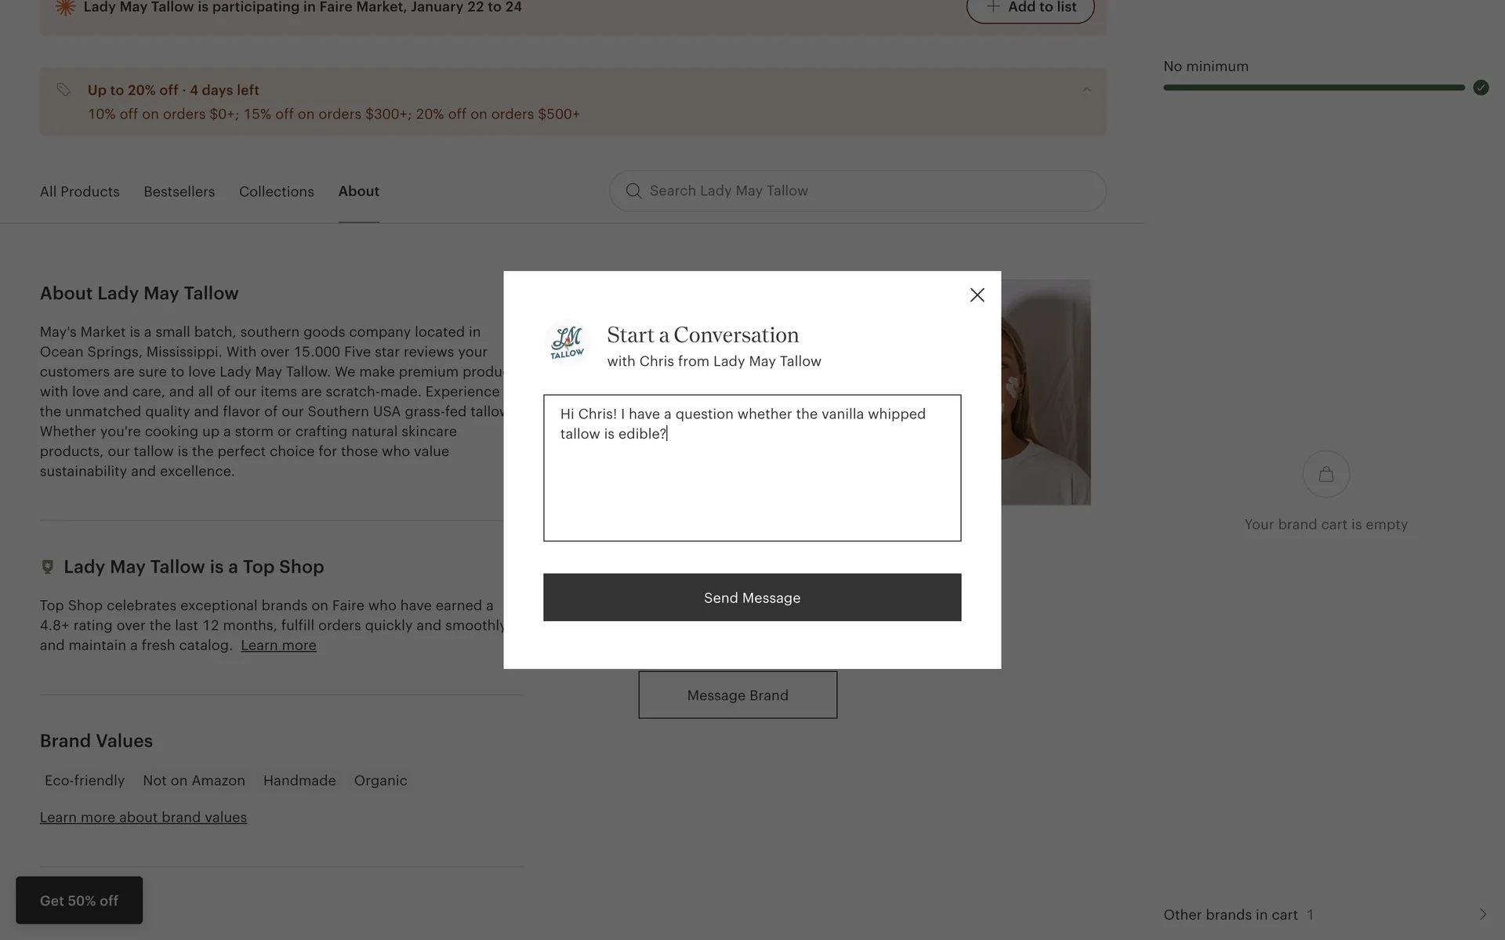Collapse the Up to 20% off banner
The width and height of the screenshot is (1505, 940).
pos(1086,90)
